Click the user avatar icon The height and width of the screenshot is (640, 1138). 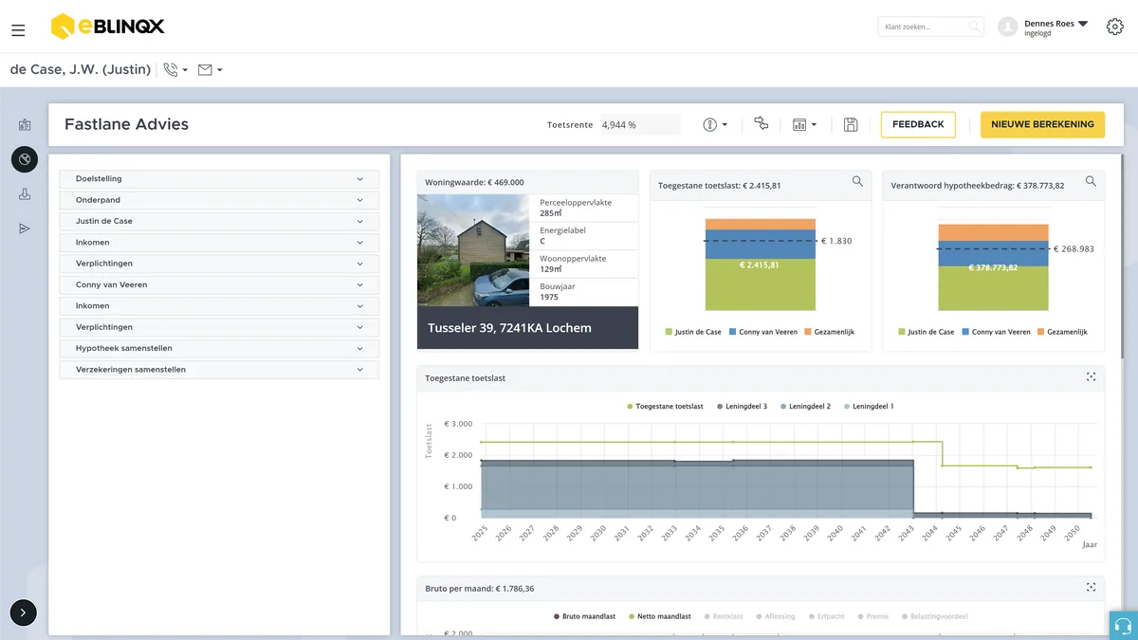tap(1008, 27)
